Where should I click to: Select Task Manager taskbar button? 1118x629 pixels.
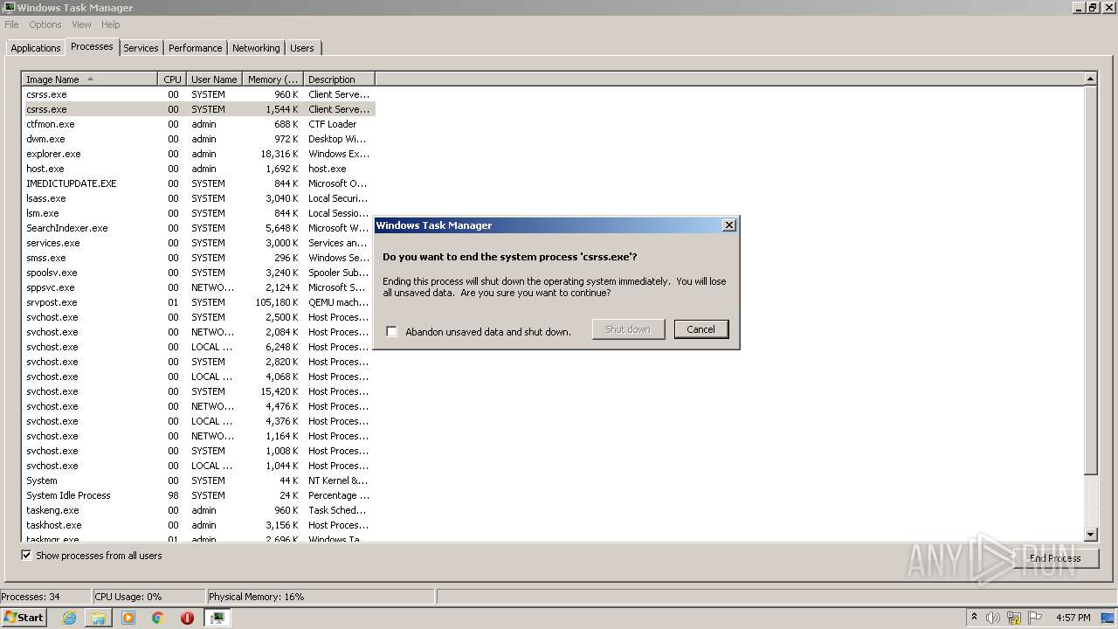217,618
